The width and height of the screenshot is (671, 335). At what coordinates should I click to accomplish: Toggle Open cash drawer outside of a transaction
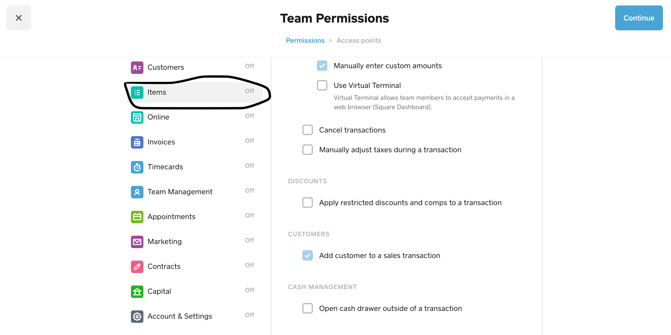(x=307, y=308)
